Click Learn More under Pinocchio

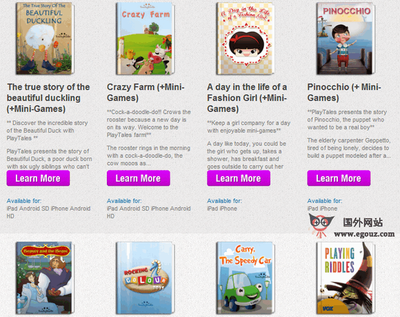pos(339,178)
